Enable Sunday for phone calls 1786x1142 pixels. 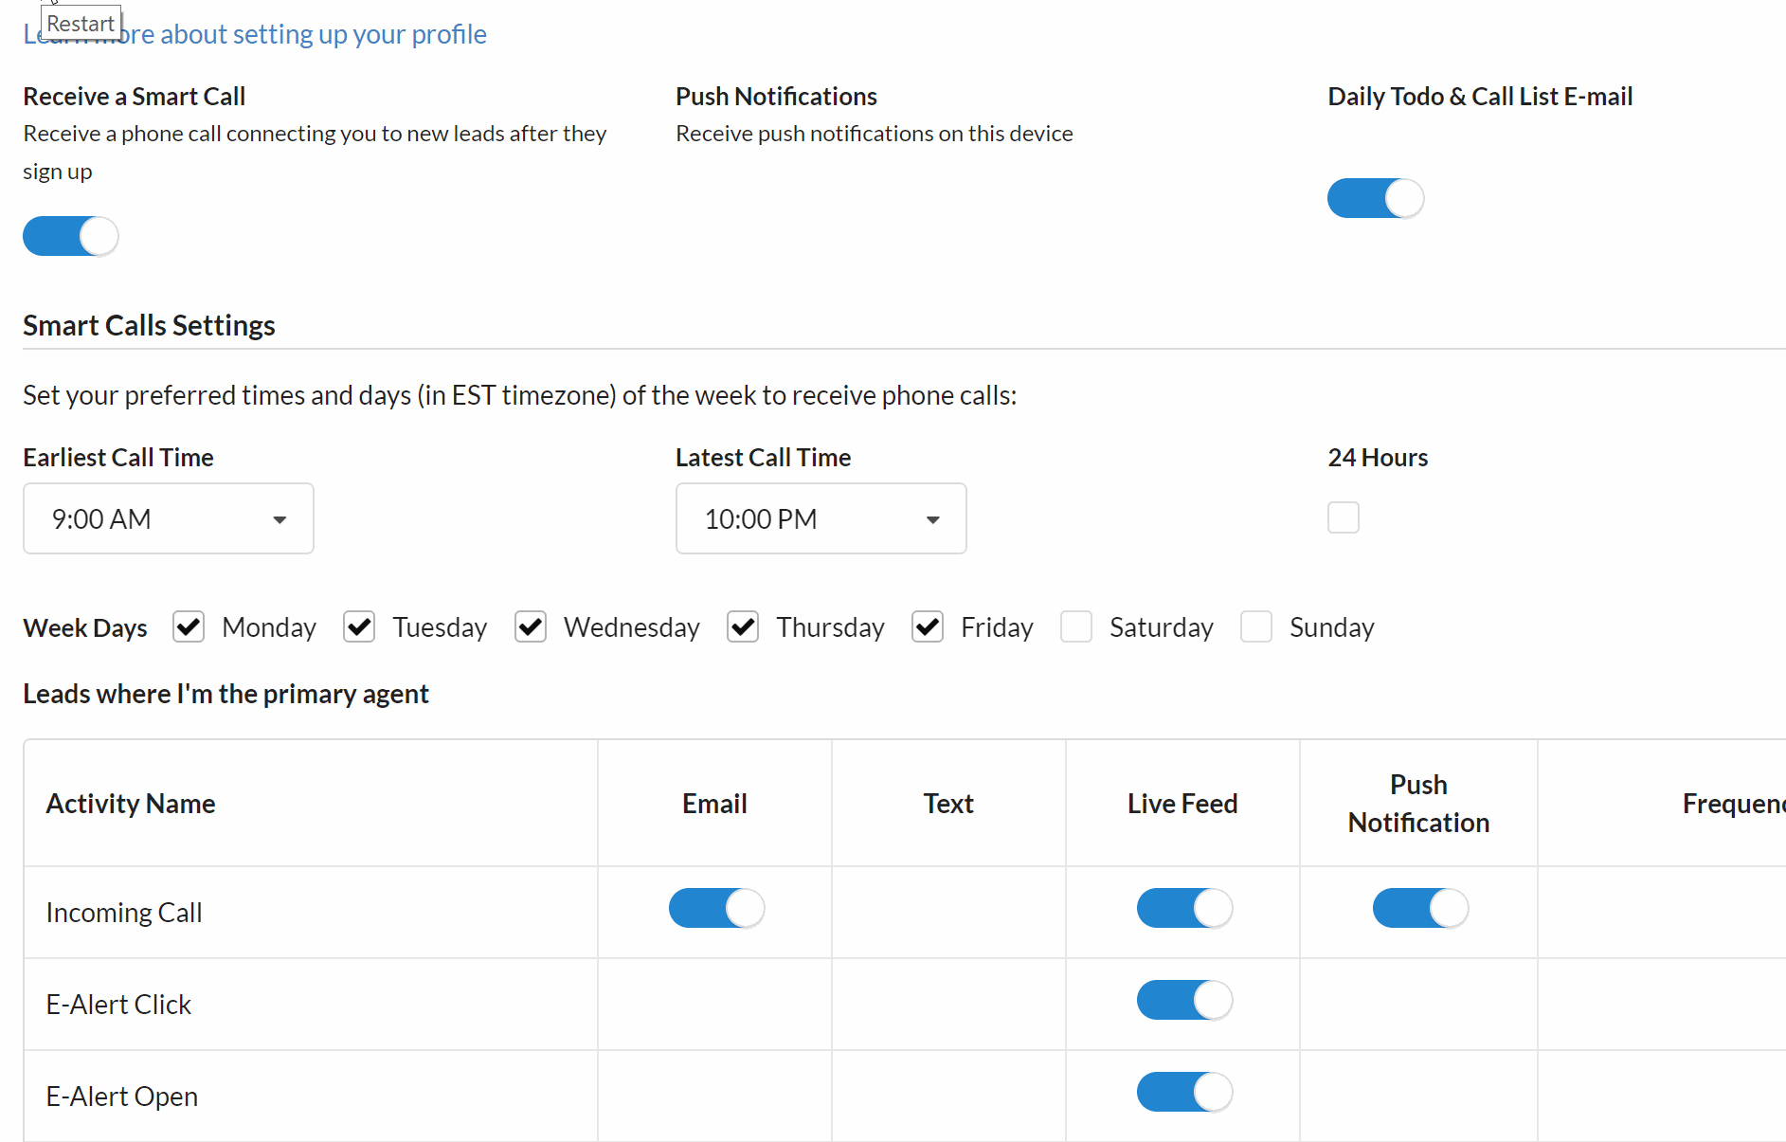1256,626
